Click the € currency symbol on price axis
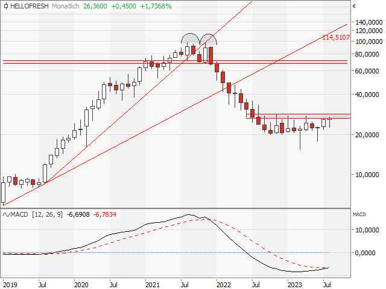This screenshot has width=386, height=289. click(354, 6)
